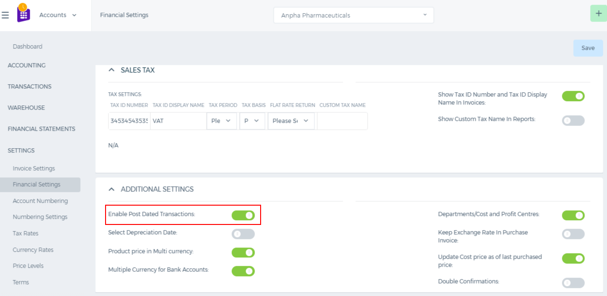
Task: Open the Anpha Pharmaceuticals company dropdown
Action: click(353, 15)
